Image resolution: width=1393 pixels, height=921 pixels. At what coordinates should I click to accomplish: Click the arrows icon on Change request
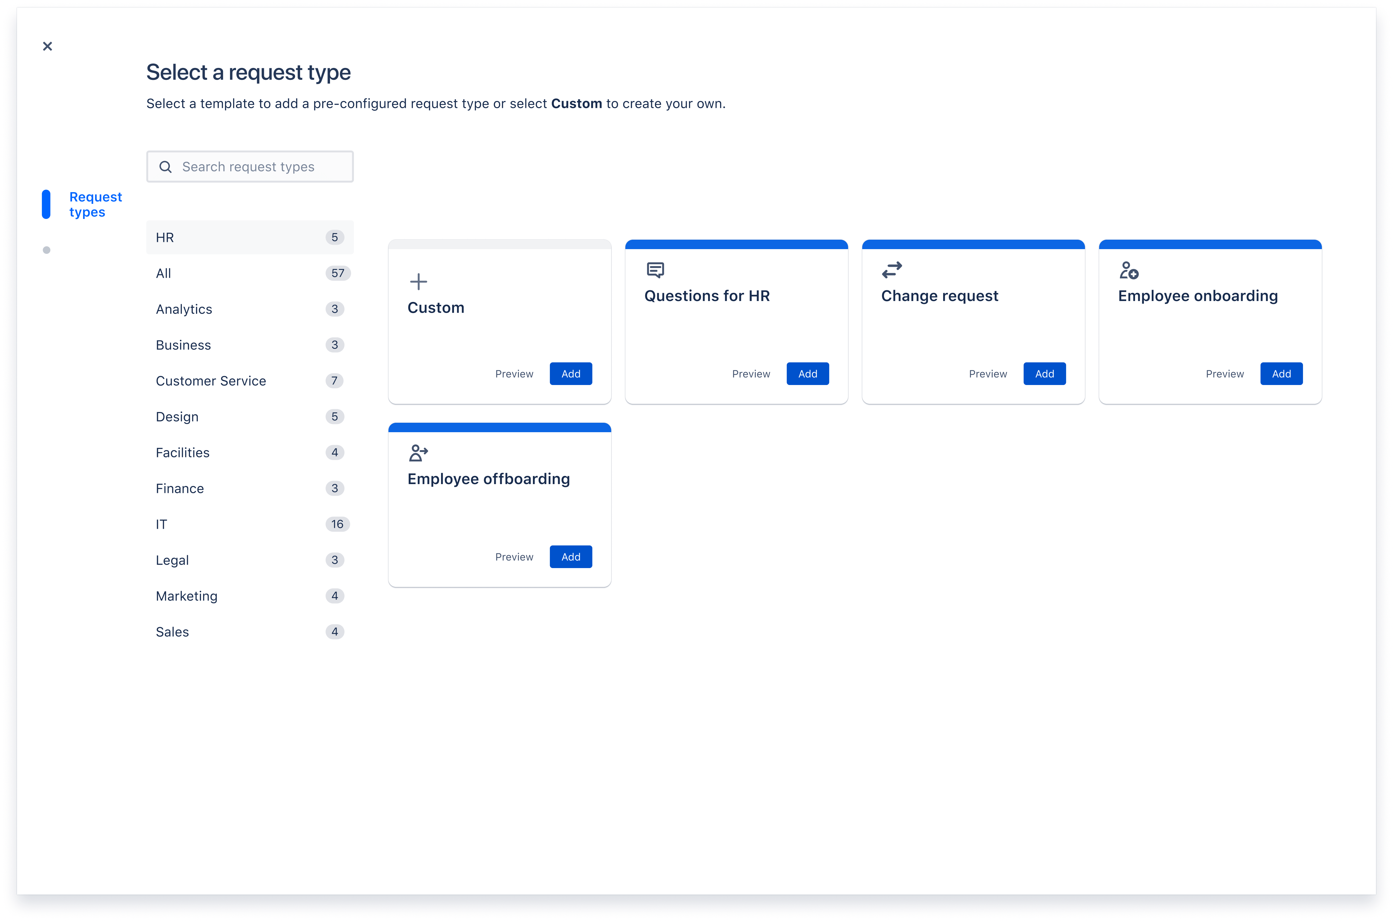pos(892,270)
